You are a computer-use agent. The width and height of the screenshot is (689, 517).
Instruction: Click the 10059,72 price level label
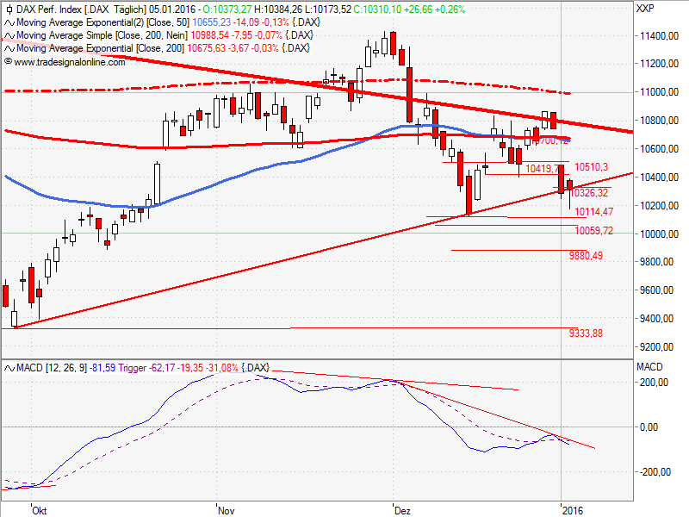point(593,231)
